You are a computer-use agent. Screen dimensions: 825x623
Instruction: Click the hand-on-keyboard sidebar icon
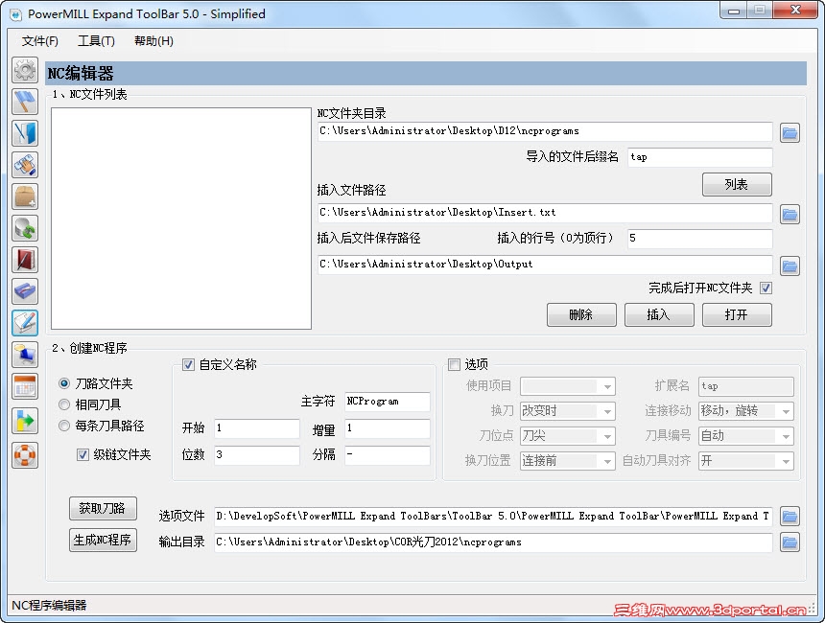tap(25, 165)
